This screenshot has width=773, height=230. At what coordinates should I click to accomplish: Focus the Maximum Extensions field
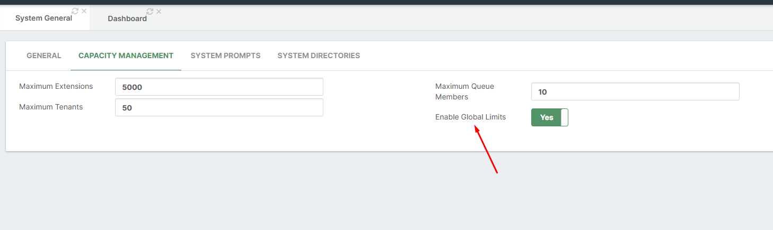(x=218, y=87)
